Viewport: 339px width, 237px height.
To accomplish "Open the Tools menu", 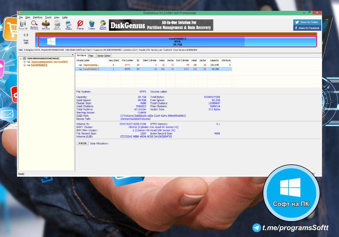I will click(x=48, y=17).
